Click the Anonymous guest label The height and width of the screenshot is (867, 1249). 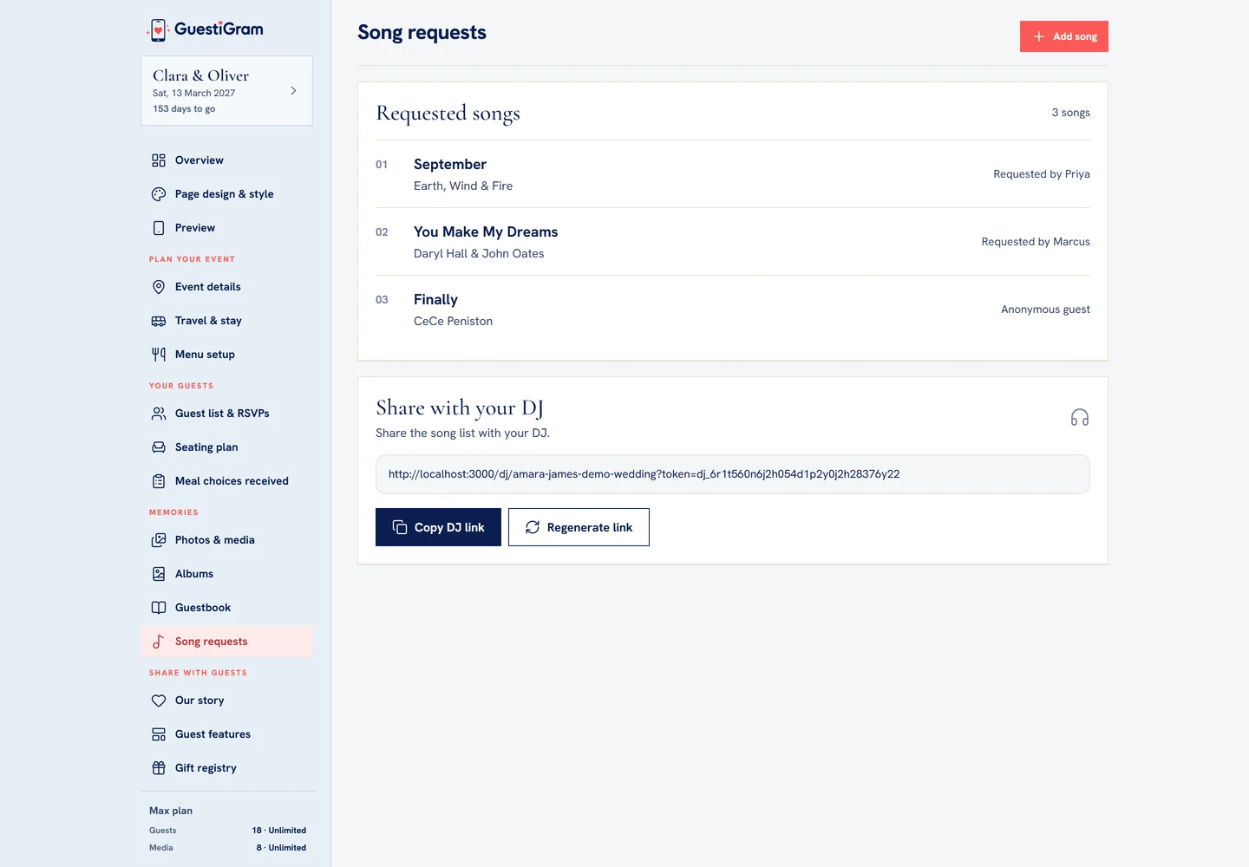[x=1045, y=310]
